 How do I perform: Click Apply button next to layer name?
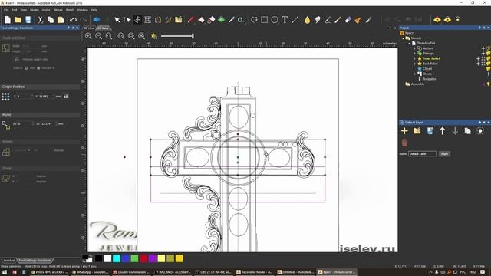tap(444, 153)
